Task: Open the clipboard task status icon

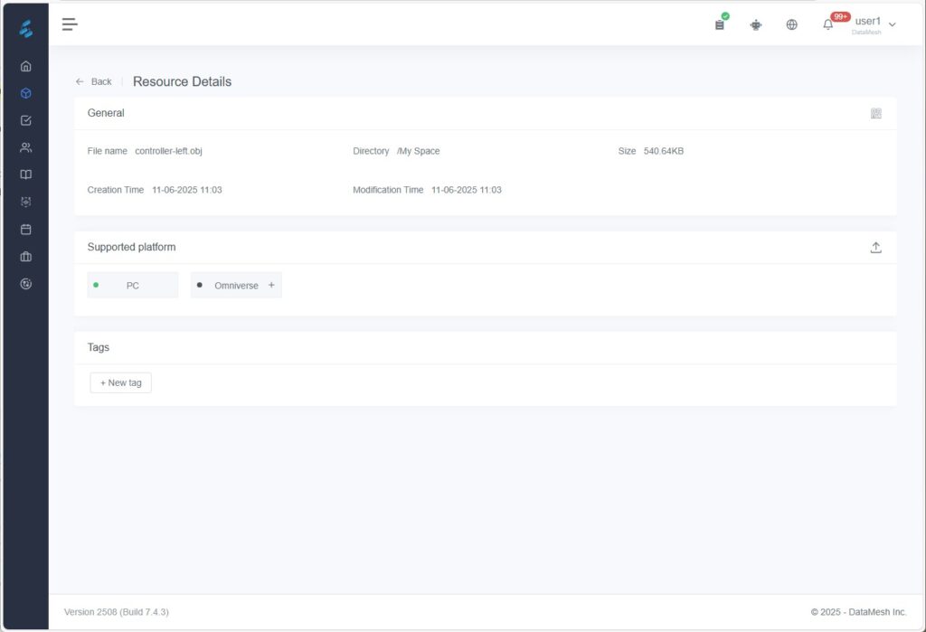Action: 720,24
